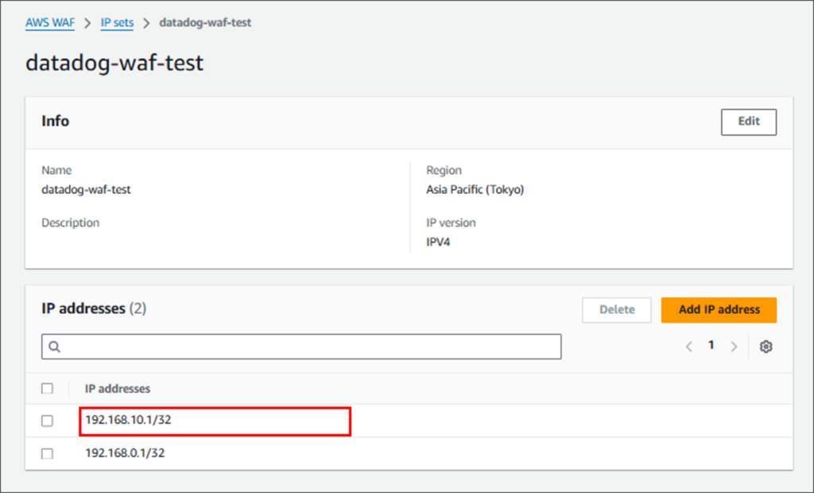This screenshot has height=493, width=814.
Task: Focus the IP addresses search field
Action: (301, 347)
